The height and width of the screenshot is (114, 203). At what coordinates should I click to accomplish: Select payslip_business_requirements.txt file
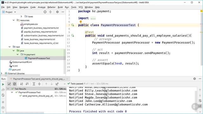[40, 32]
